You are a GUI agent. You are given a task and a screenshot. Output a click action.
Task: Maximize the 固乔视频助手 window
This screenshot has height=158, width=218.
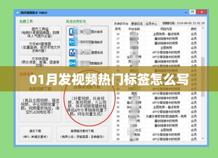tap(193, 12)
